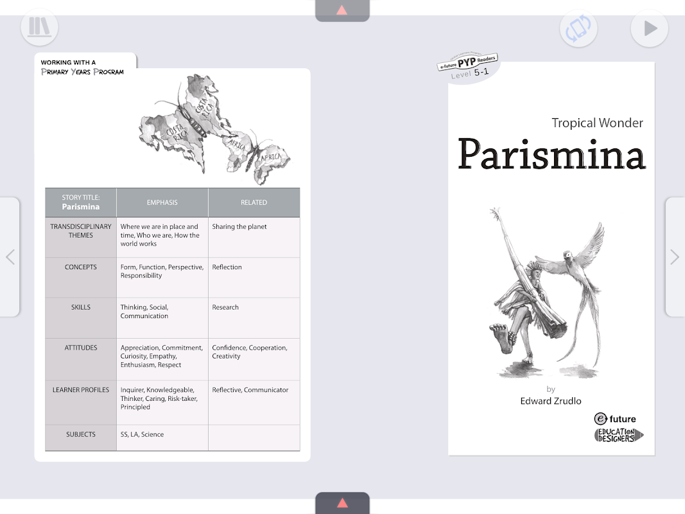
Task: Click the 'Reflection' cell
Action: coord(254,278)
